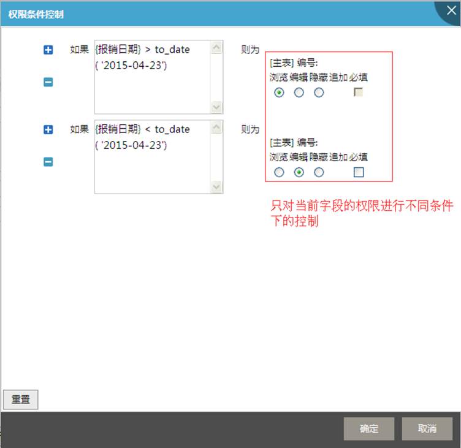Click the second 如果 label
This screenshot has width=461, height=448.
pyautogui.click(x=79, y=129)
